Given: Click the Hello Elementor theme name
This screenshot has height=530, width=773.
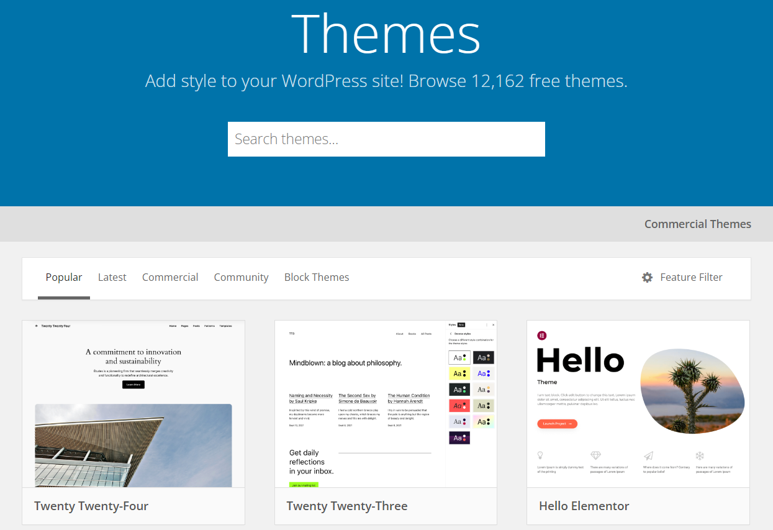Looking at the screenshot, I should 584,506.
